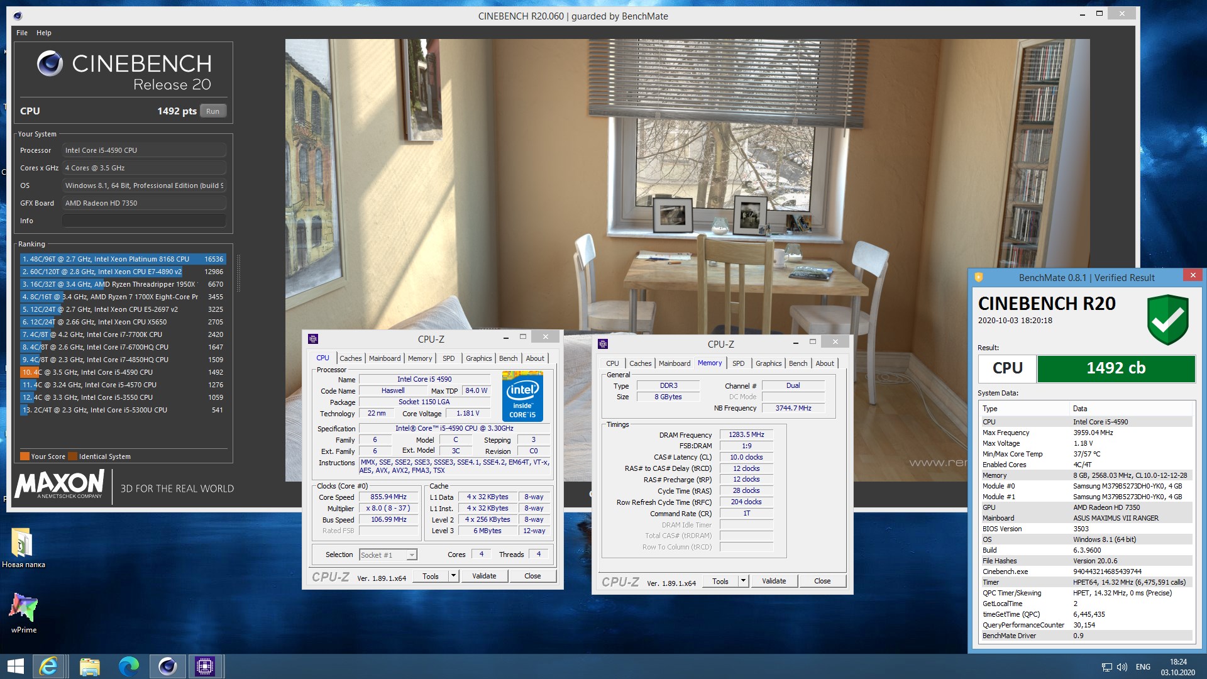The width and height of the screenshot is (1207, 679).
Task: Select the wPrime desktop shortcut icon
Action: point(24,612)
